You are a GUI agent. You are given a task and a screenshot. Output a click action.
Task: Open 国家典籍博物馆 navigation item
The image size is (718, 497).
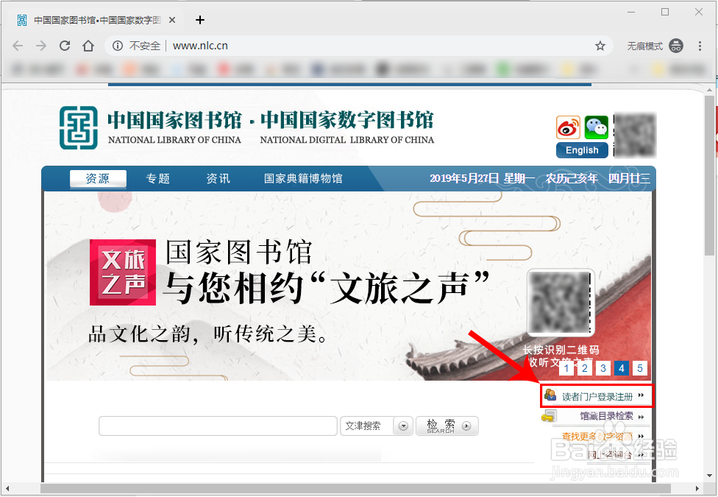click(x=303, y=178)
